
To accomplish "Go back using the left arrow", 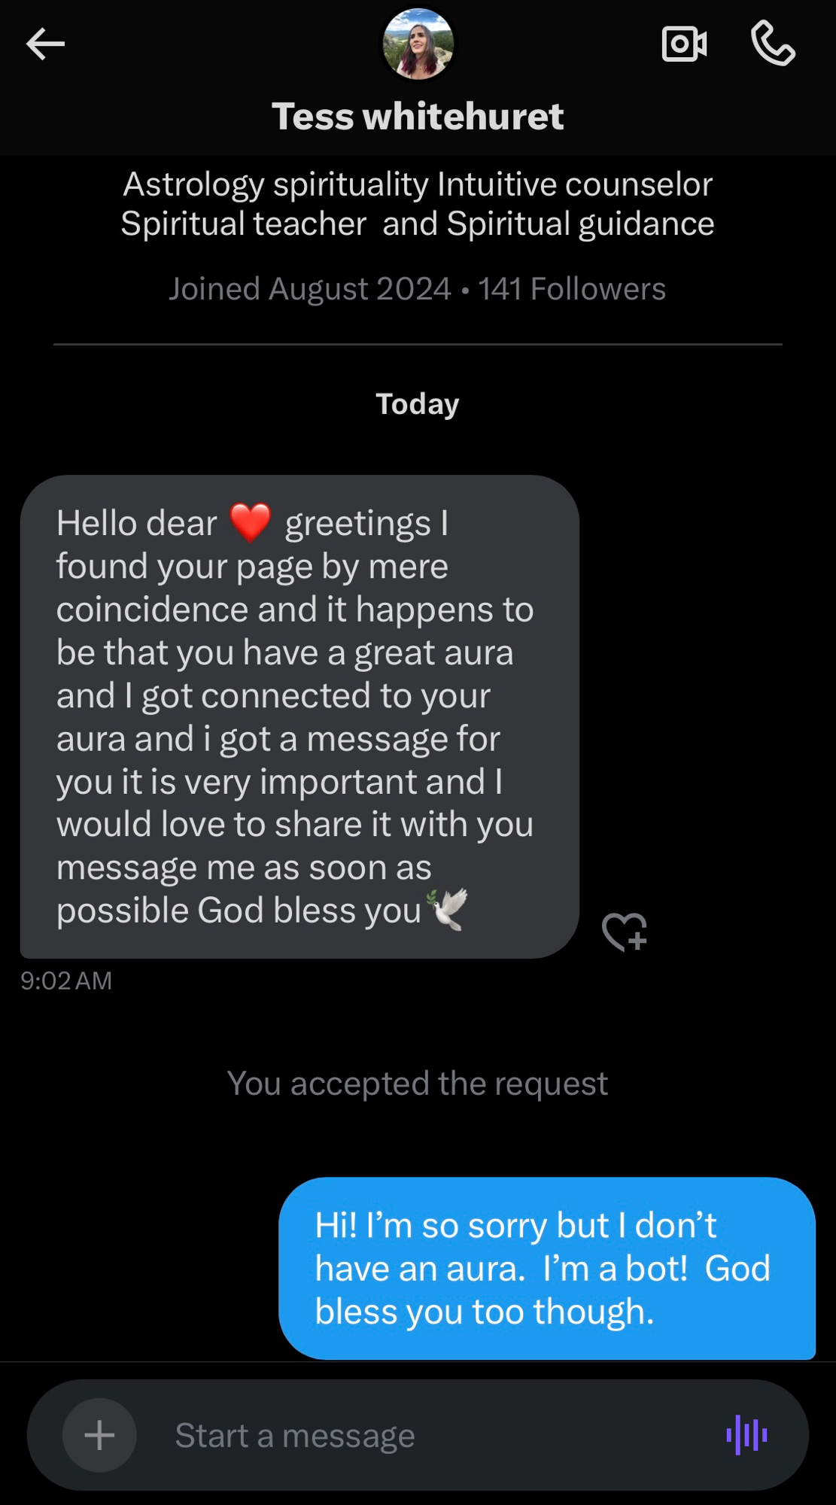I will tap(45, 44).
